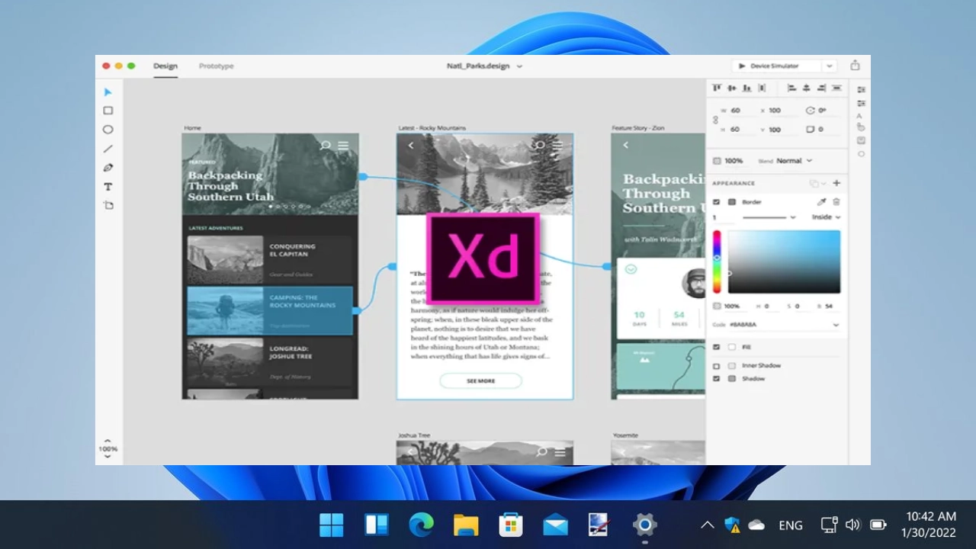Open the Natl_Parks.design title dropdown
976x549 pixels.
pyautogui.click(x=519, y=66)
